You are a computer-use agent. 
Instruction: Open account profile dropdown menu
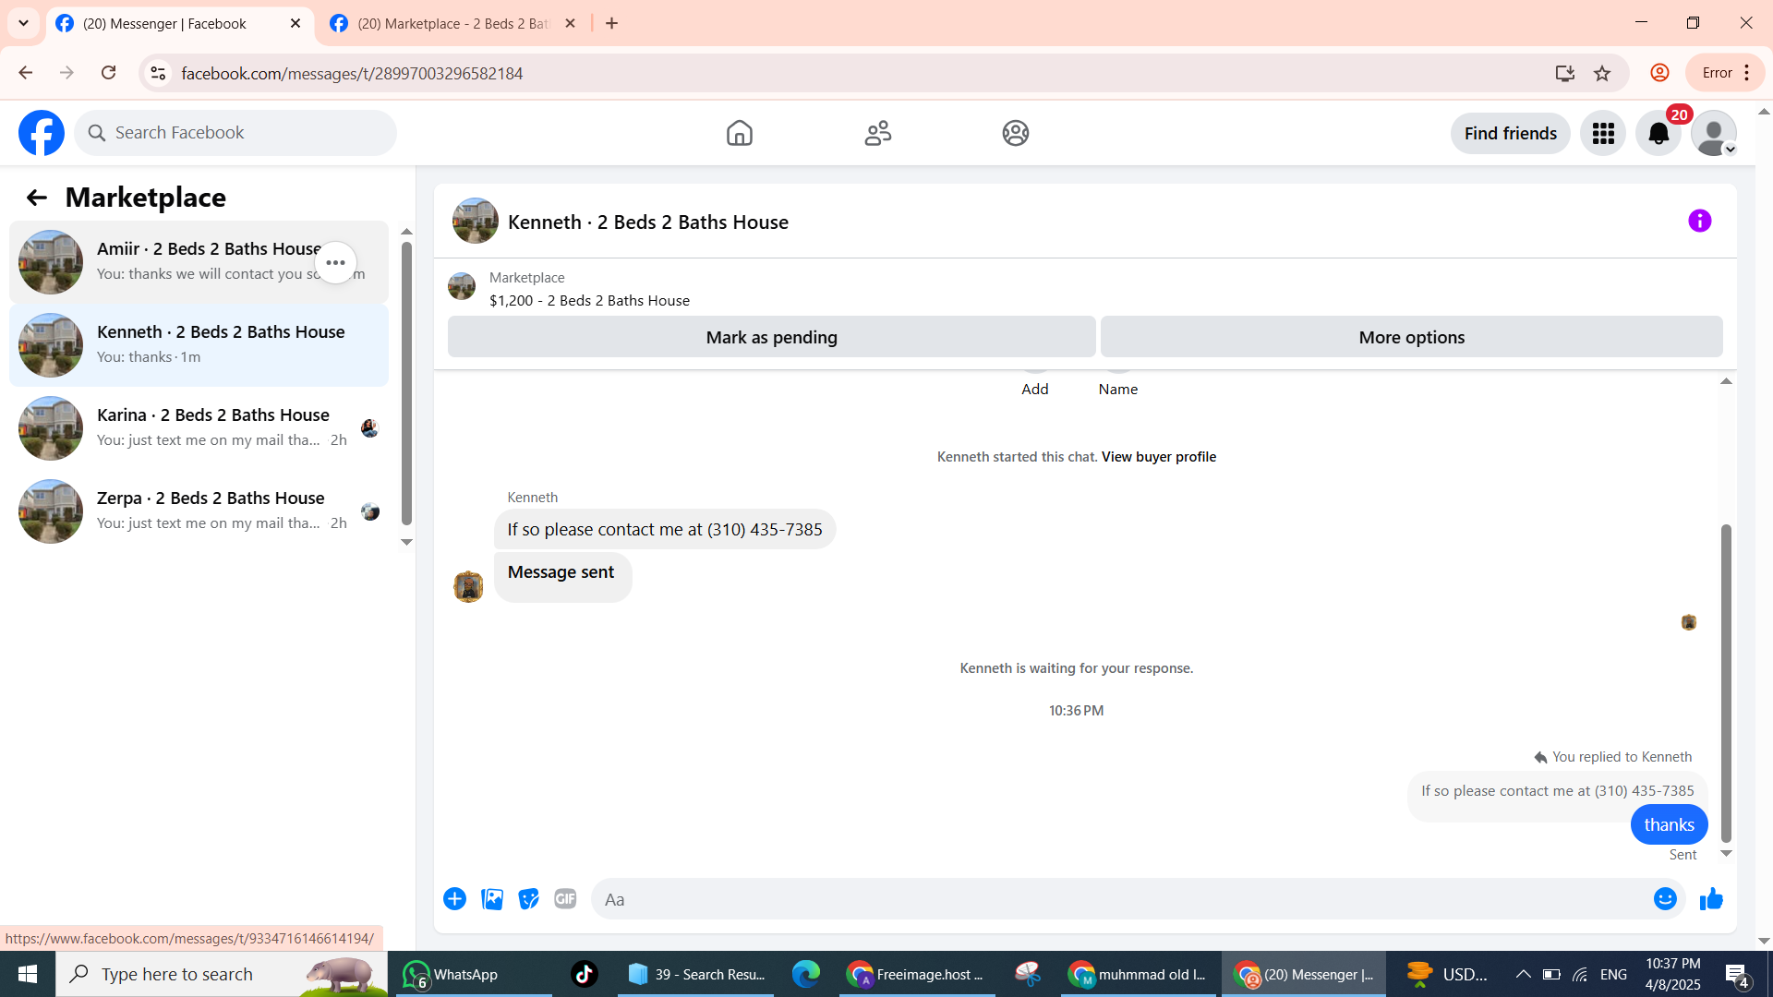click(x=1714, y=134)
